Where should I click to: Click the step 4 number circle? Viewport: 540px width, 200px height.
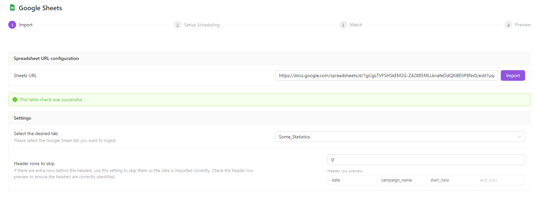point(508,25)
